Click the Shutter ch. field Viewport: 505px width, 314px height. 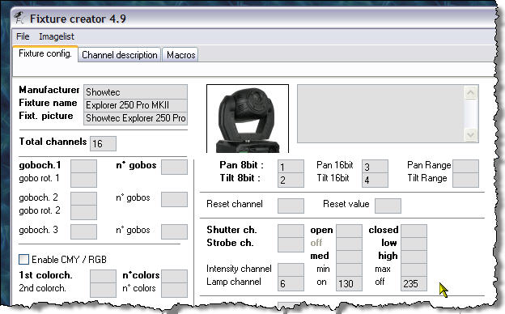[291, 231]
